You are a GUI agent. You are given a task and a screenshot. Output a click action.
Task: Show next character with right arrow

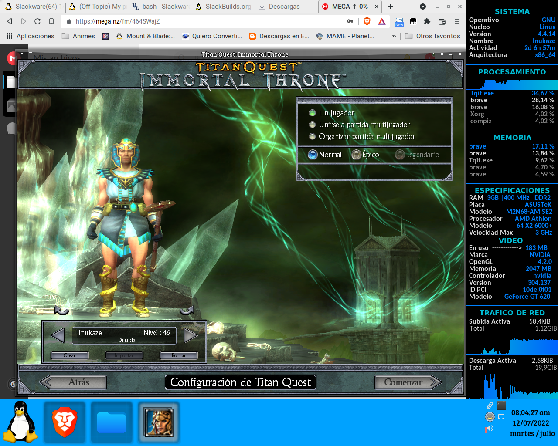(191, 335)
